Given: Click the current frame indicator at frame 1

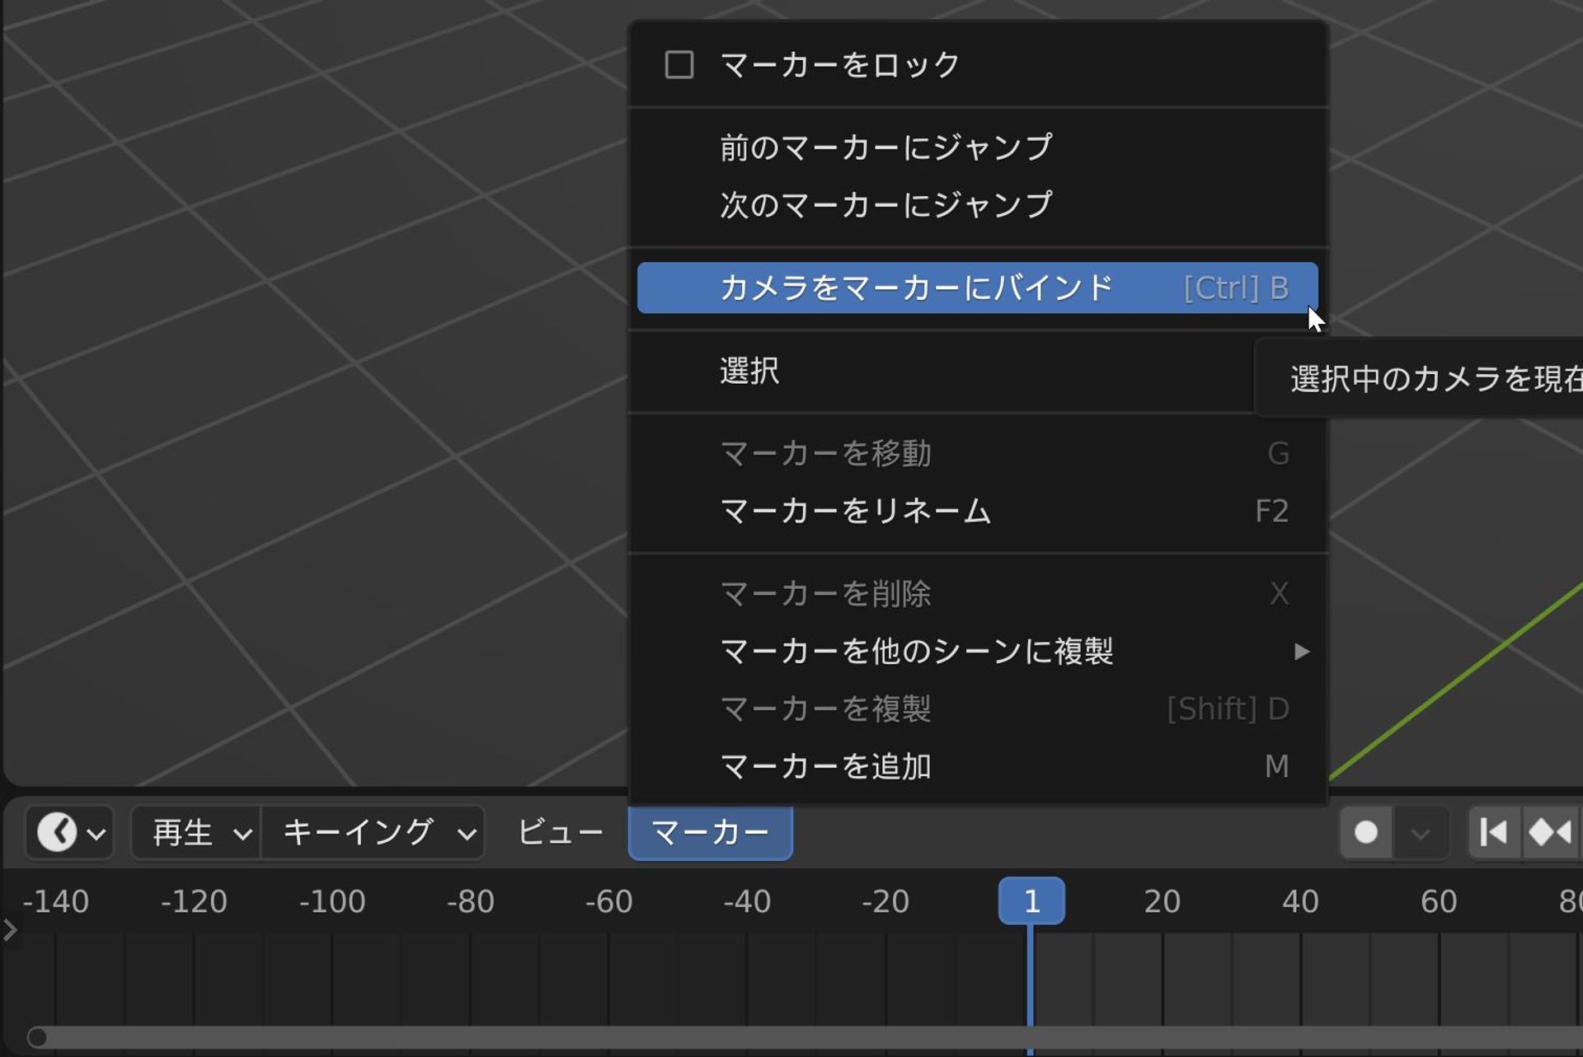Looking at the screenshot, I should 1031,900.
